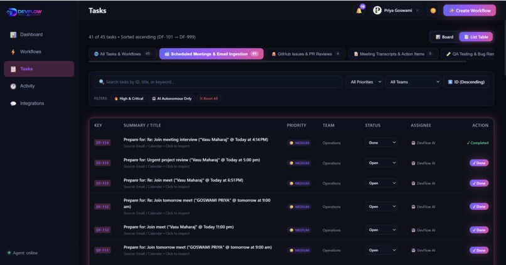Click key badge of Join meet 11:00 pm
Viewport: 506px width, 265px height.
click(x=102, y=230)
